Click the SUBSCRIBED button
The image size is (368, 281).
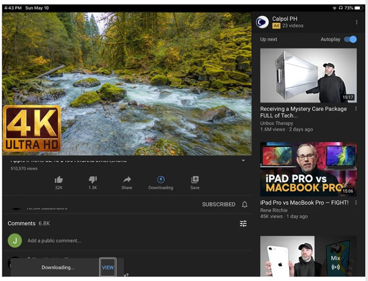tap(219, 204)
